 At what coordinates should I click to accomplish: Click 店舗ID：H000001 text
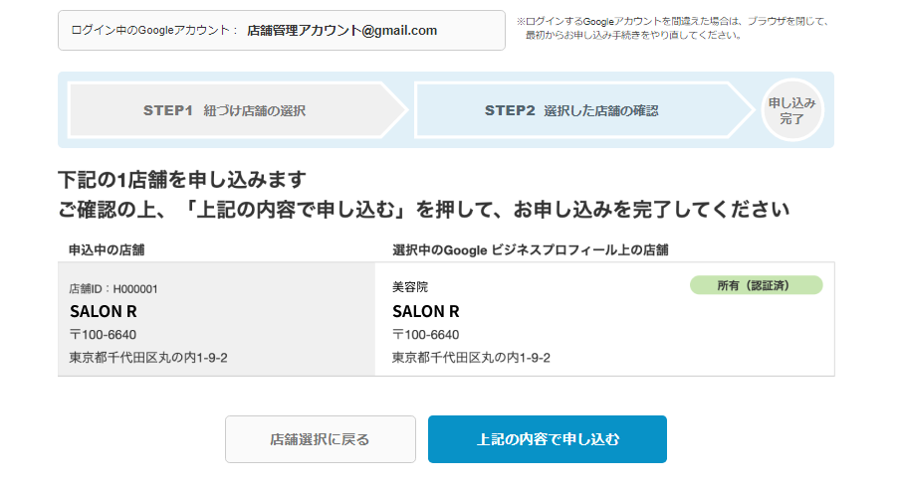point(113,288)
